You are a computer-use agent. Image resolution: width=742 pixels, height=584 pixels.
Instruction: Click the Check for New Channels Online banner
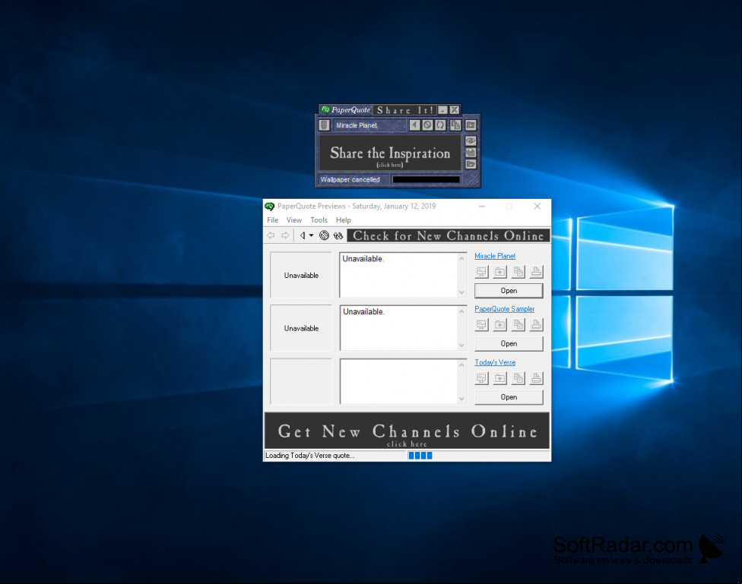(x=448, y=235)
